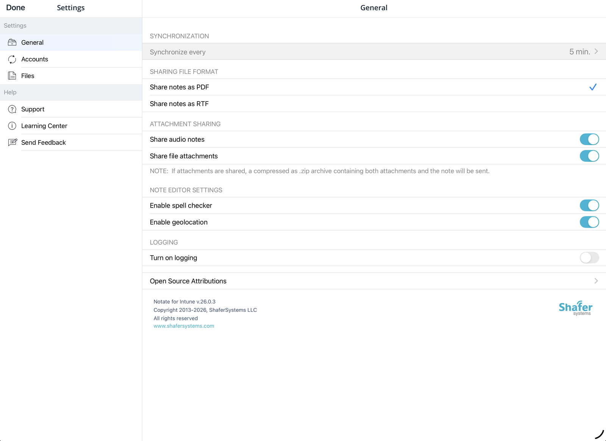
Task: Click the Files document icon
Action: tap(12, 76)
